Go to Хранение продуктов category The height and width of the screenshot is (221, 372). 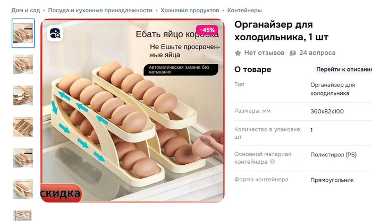point(190,11)
